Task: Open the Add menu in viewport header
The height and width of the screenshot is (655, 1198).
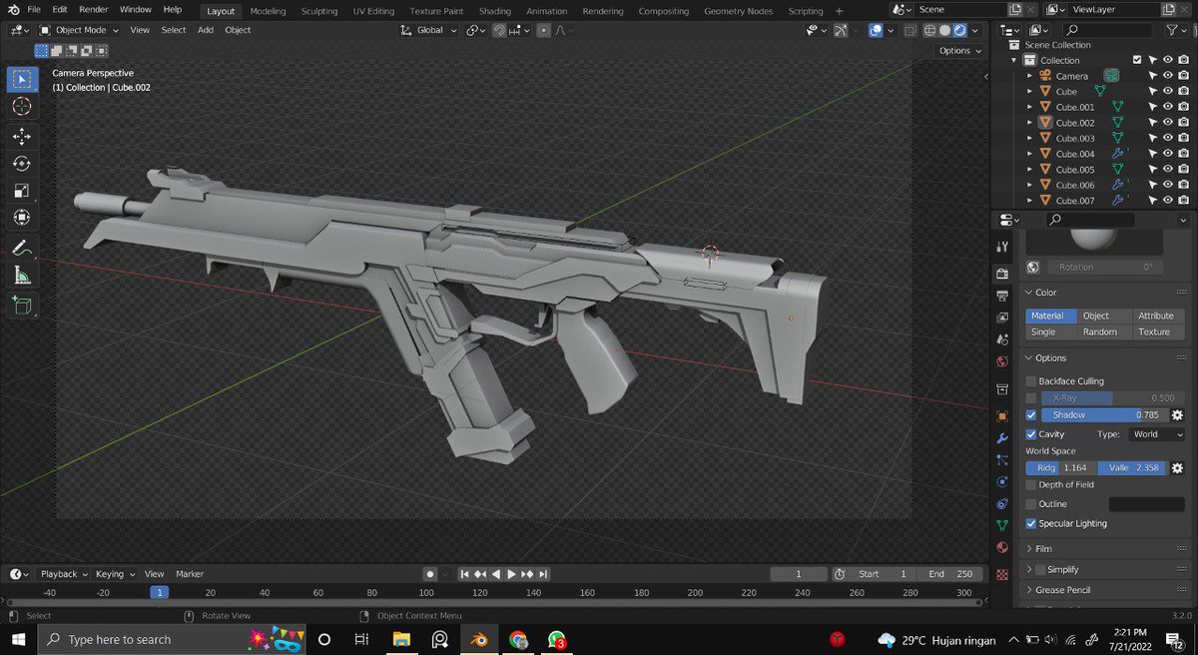Action: pos(206,30)
